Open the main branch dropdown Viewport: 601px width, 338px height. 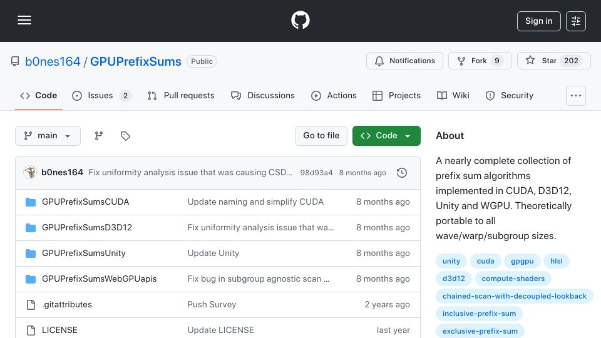(48, 136)
